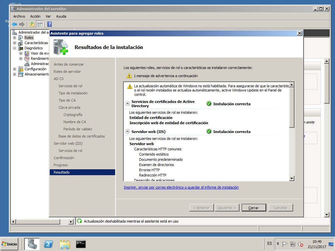
Task: Click the 'Documento predeterminado' entry
Action: [161, 159]
